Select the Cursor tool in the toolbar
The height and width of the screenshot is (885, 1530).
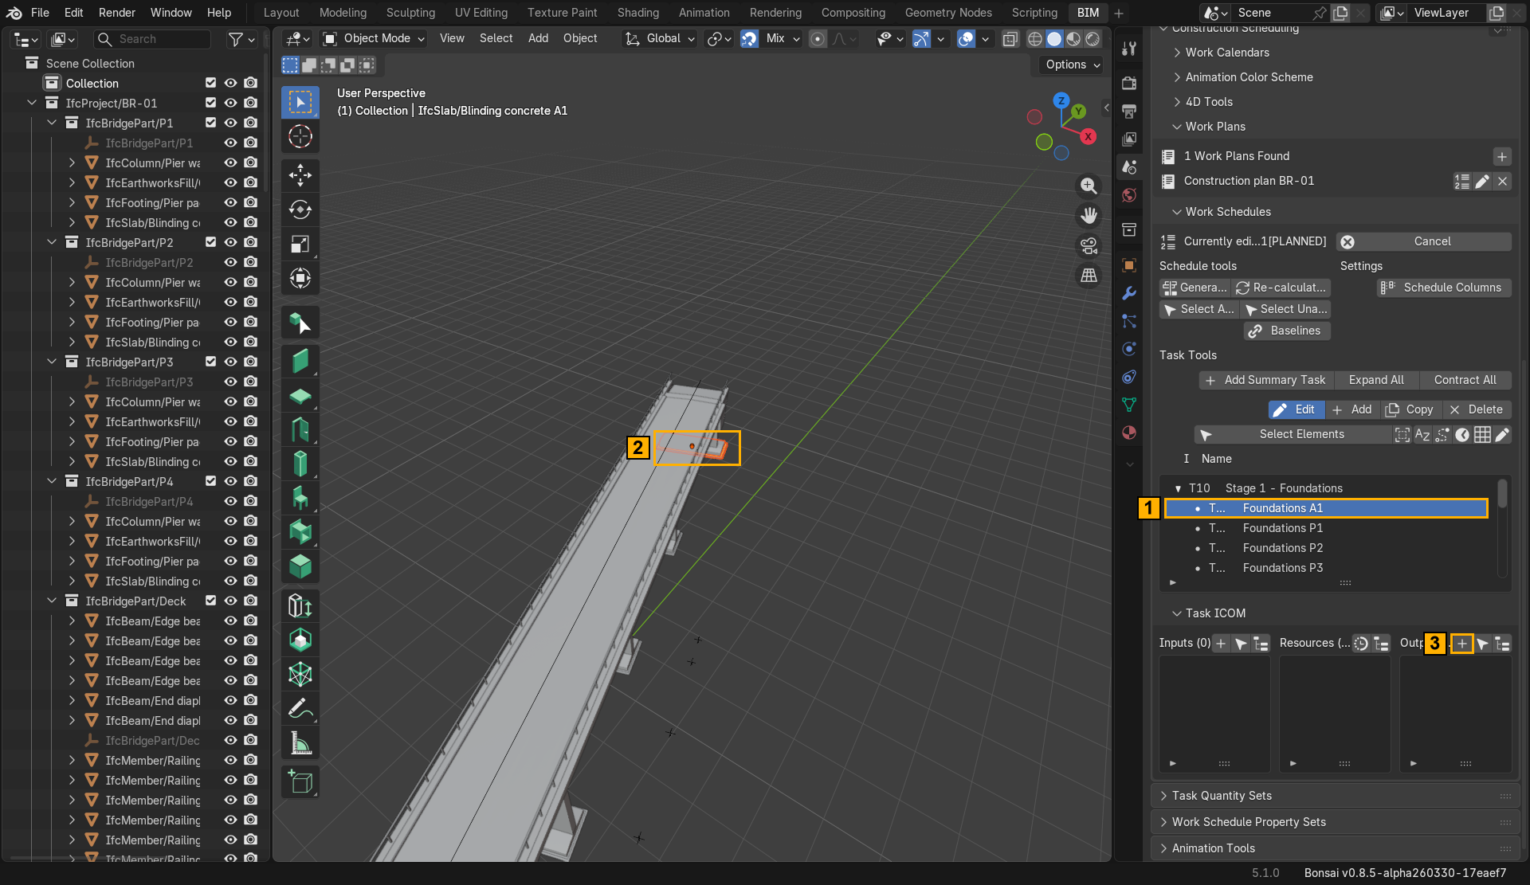coord(300,137)
